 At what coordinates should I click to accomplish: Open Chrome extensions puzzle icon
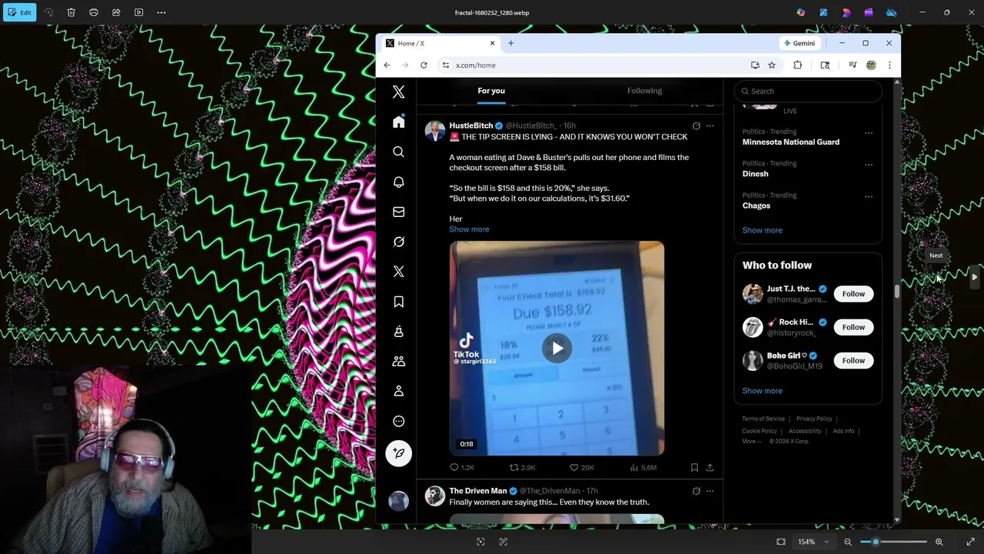click(x=797, y=65)
